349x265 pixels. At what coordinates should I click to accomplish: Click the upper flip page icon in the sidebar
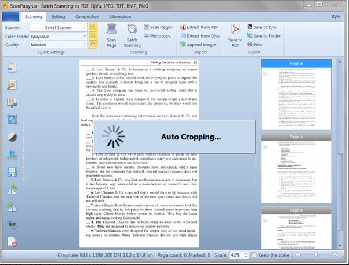click(12, 189)
